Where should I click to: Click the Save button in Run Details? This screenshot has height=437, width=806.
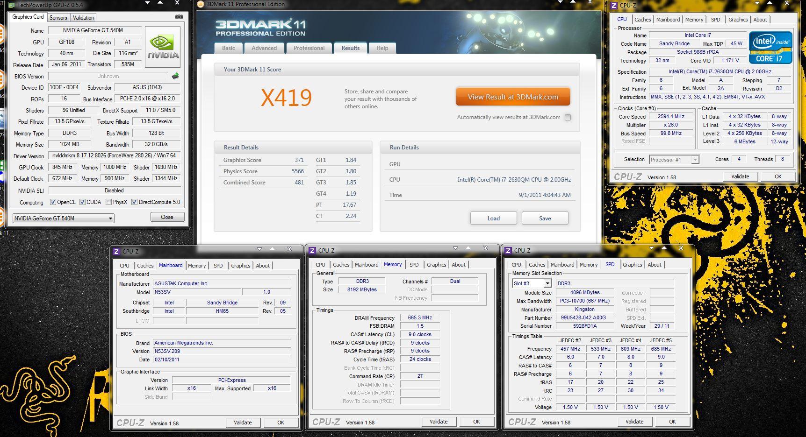pos(545,218)
